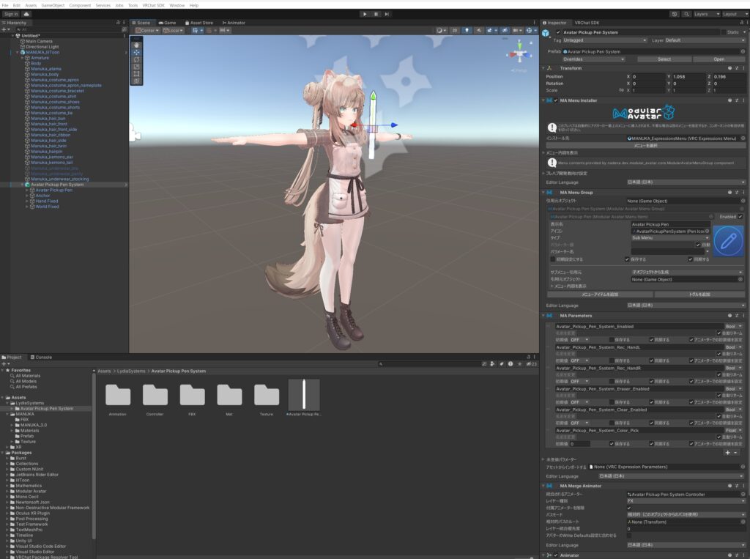This screenshot has height=559, width=750.
Task: Click the preset icon on MA Merge Animator
Action: [737, 486]
